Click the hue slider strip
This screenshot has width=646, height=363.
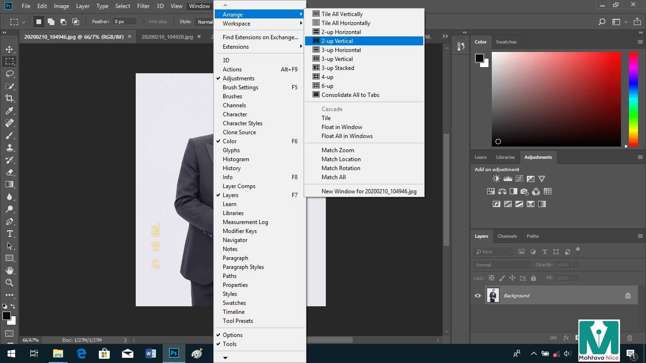(x=633, y=99)
